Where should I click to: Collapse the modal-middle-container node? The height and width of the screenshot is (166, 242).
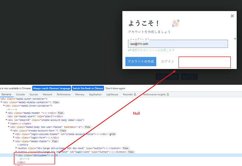(1, 102)
